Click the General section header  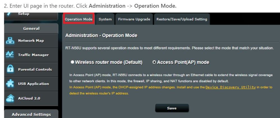(31, 28)
